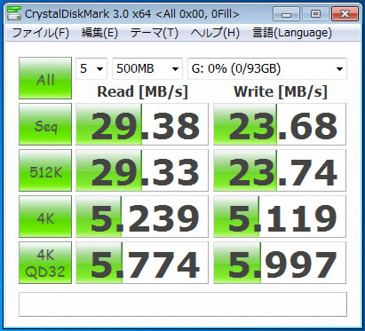Expand the 500MB test size dropdown
Image resolution: width=365 pixels, height=331 pixels.
click(x=147, y=68)
